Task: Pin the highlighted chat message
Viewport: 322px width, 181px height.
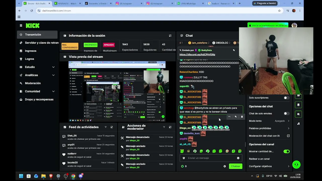Action: coord(236,117)
